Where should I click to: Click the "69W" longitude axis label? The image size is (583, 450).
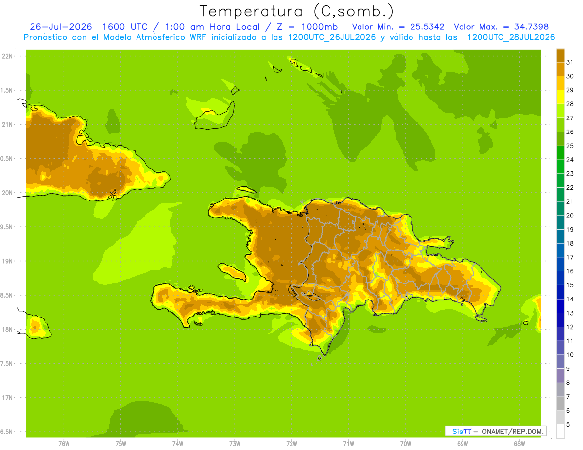(463, 444)
